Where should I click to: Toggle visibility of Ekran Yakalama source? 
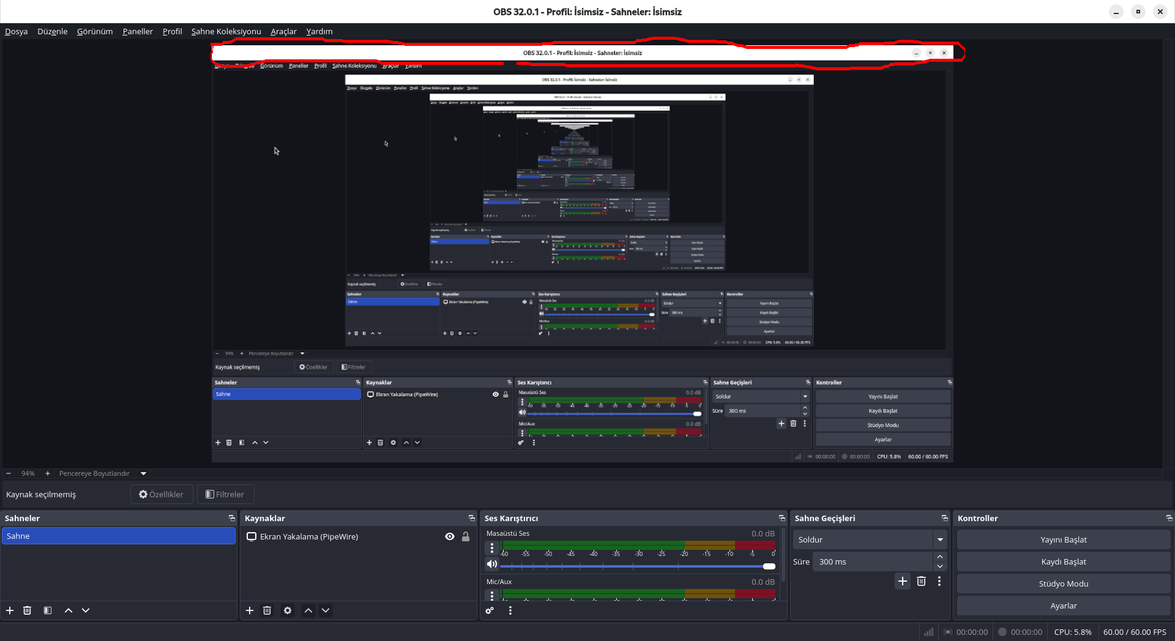tap(450, 536)
